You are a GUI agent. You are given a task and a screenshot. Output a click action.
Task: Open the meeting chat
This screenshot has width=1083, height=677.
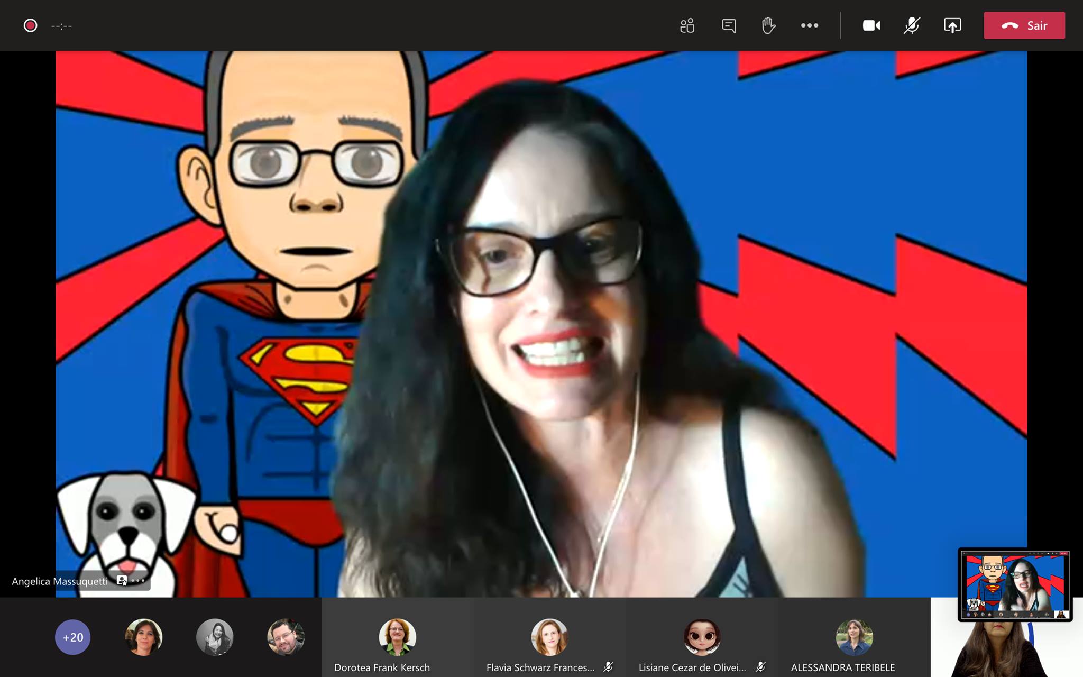pos(729,25)
